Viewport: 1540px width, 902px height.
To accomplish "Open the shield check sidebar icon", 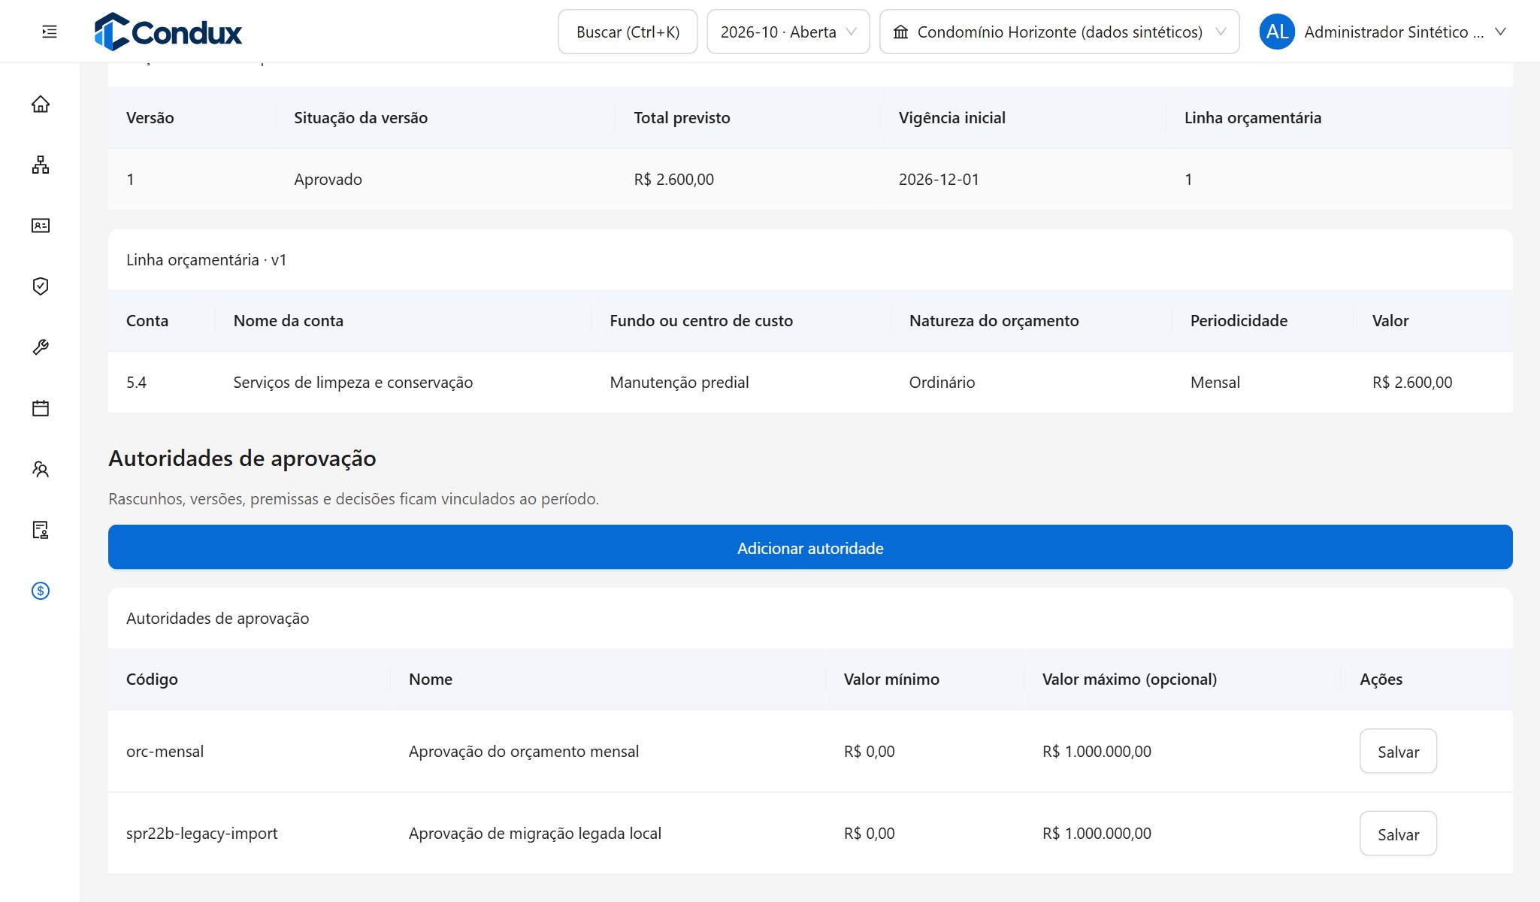I will pos(41,286).
